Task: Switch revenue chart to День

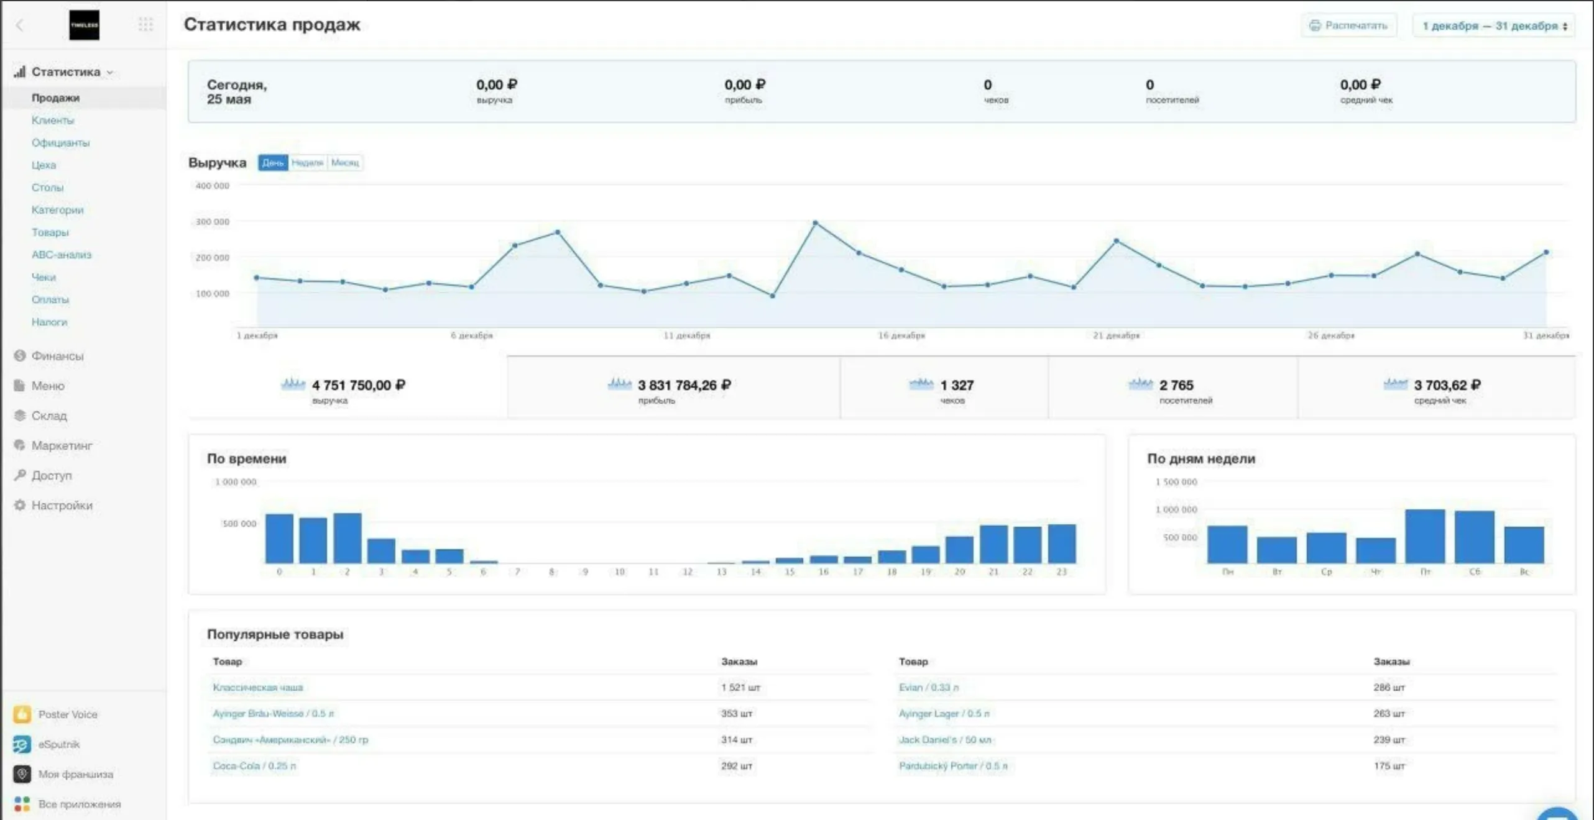Action: tap(273, 162)
